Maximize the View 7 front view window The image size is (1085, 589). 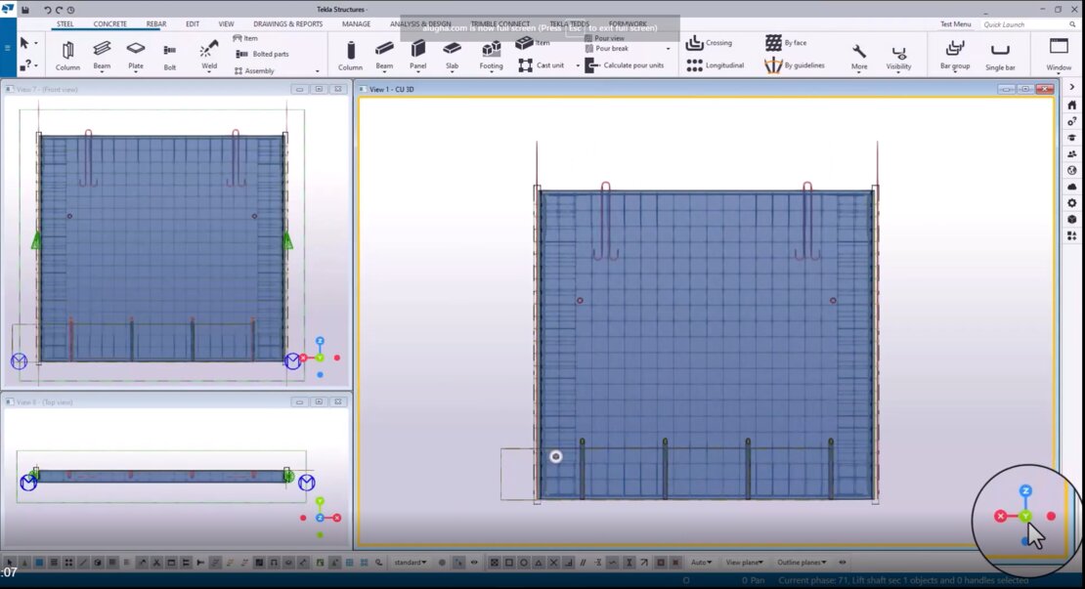(x=319, y=89)
